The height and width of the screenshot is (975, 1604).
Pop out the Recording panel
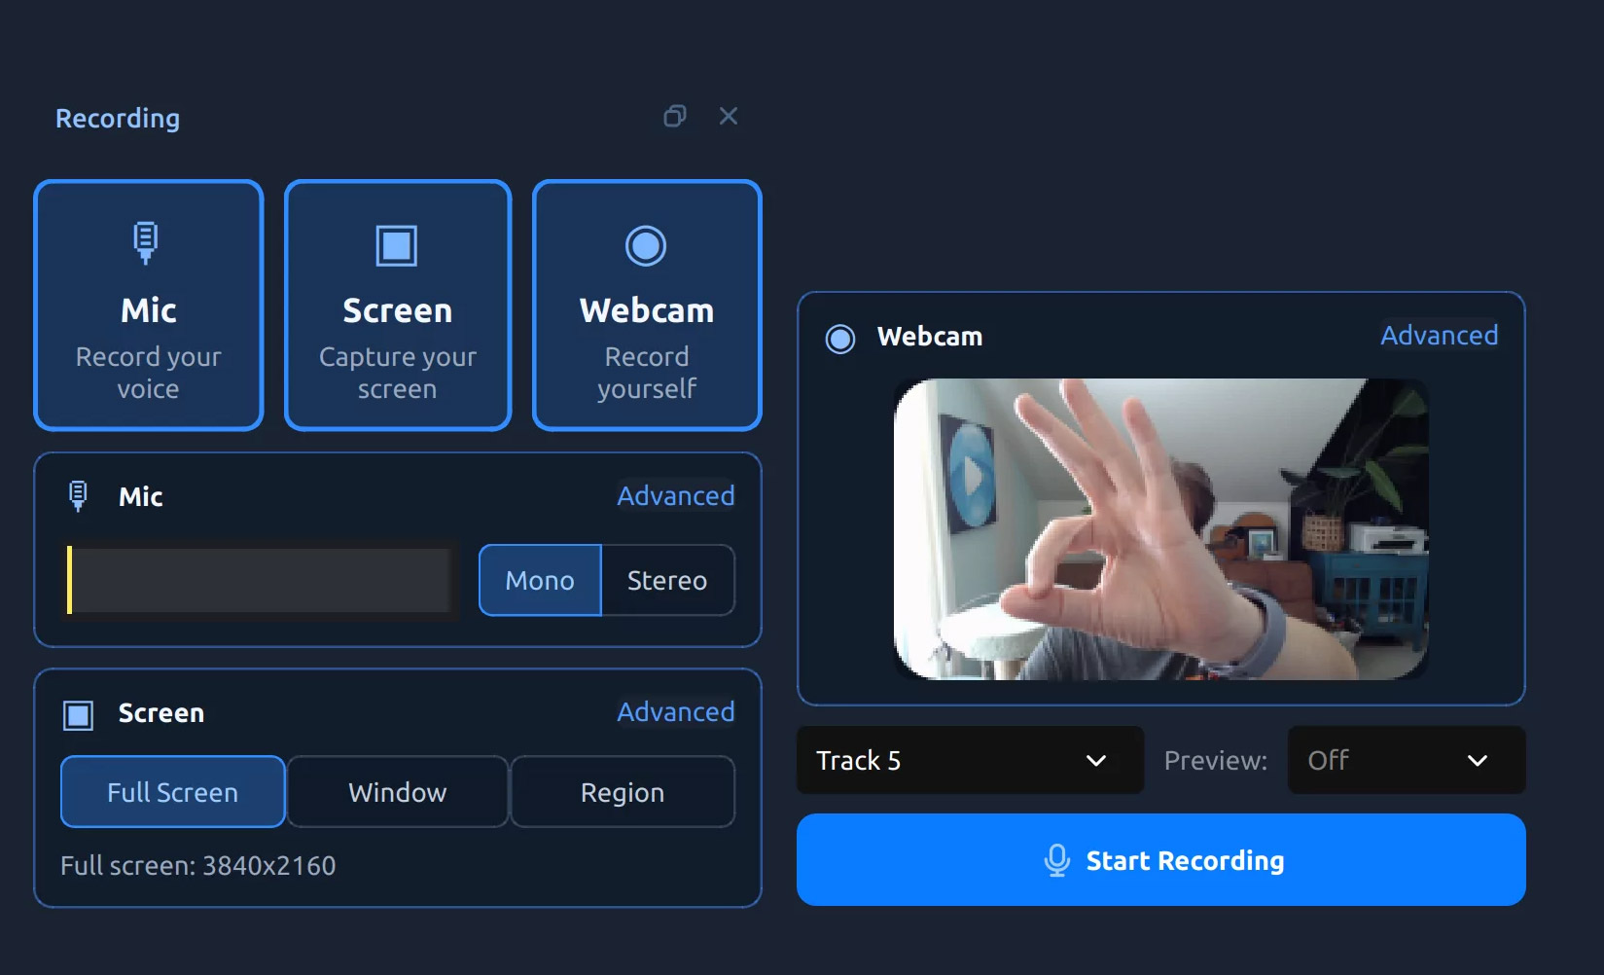pyautogui.click(x=675, y=117)
